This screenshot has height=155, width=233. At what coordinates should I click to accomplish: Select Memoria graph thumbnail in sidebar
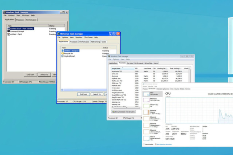(146, 100)
